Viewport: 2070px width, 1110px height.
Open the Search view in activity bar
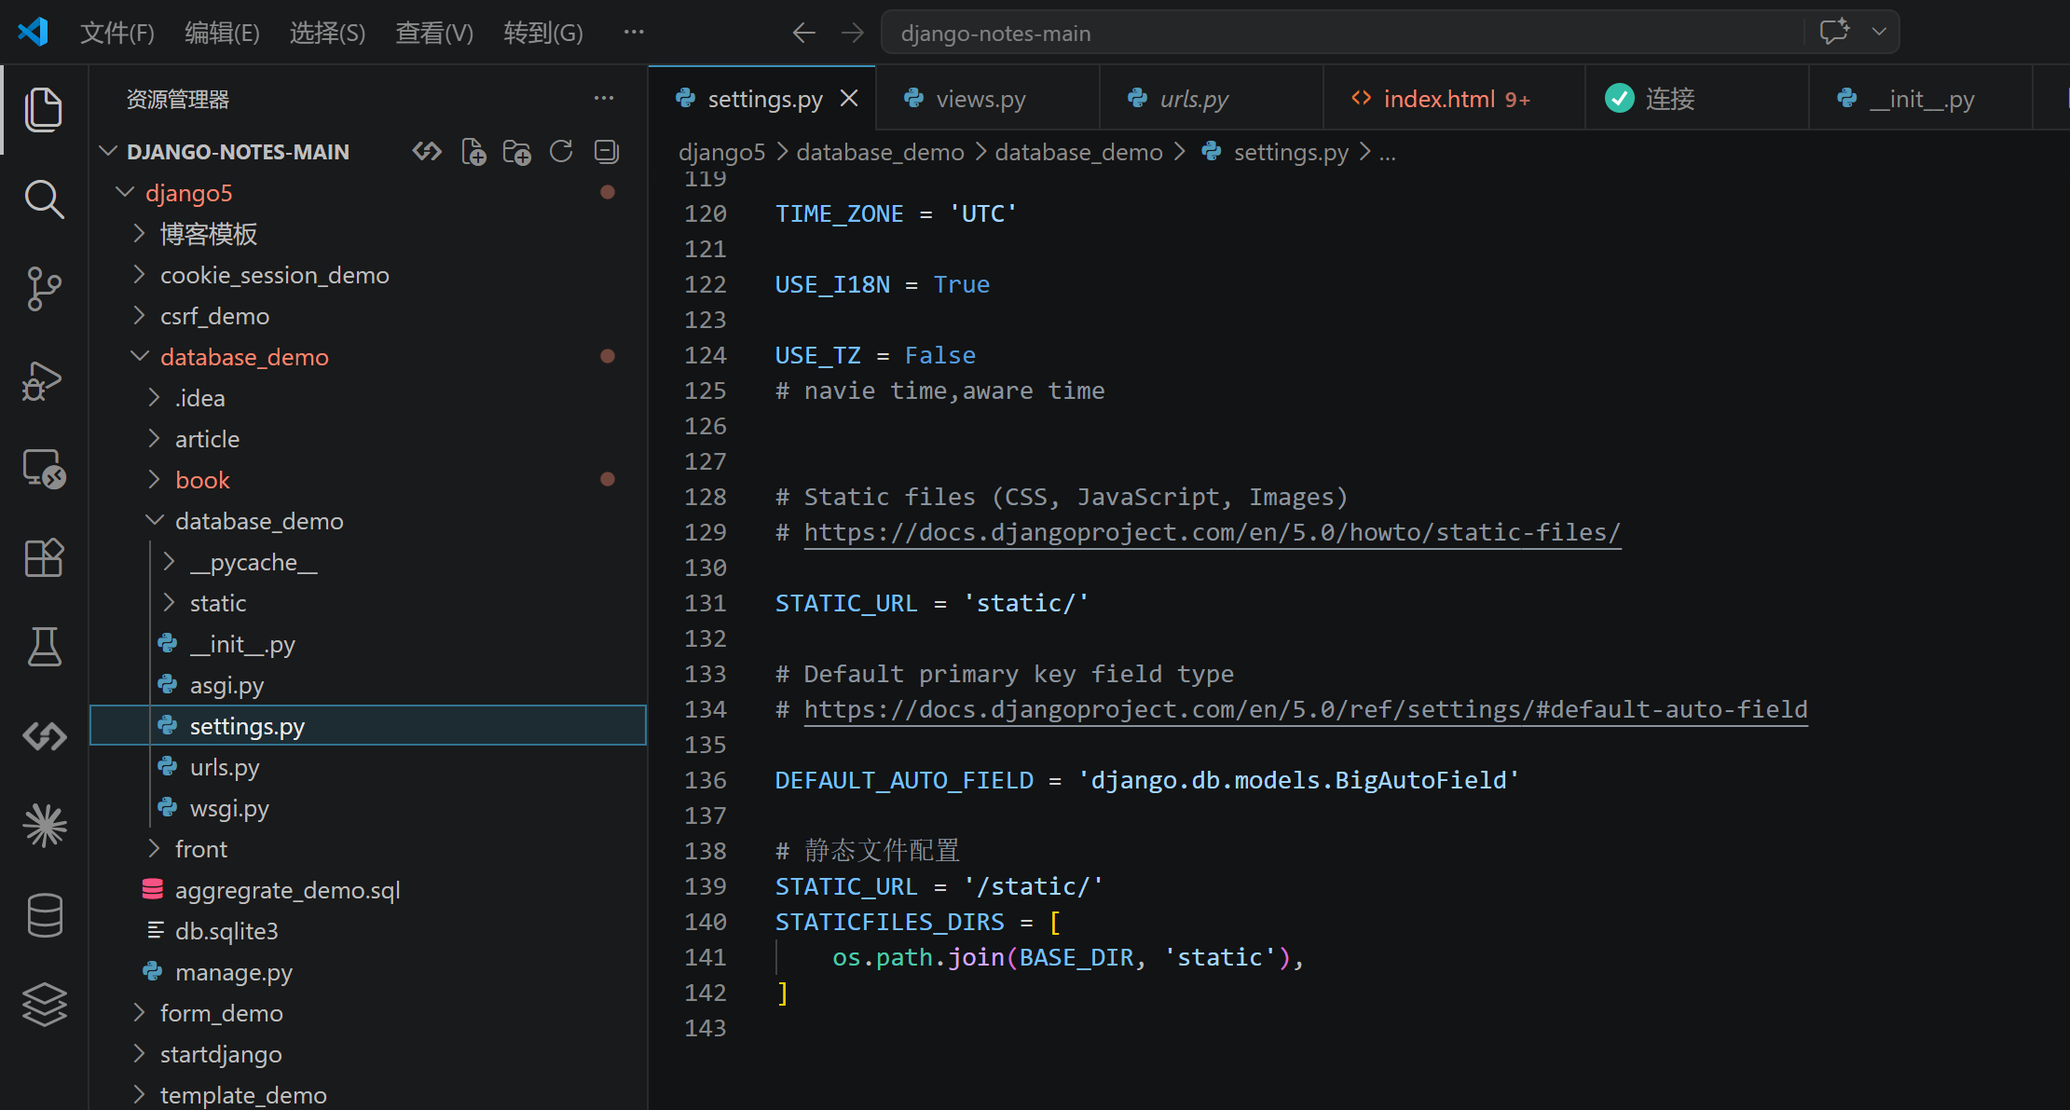pos(43,199)
